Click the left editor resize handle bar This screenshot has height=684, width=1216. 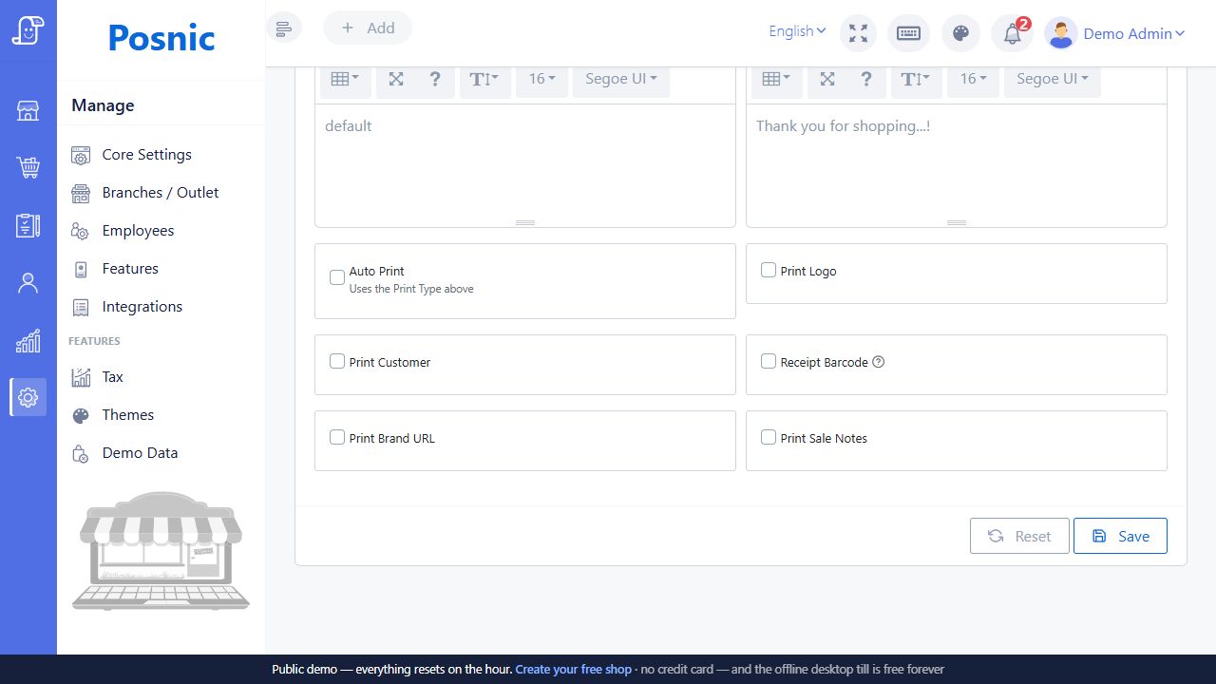click(525, 222)
